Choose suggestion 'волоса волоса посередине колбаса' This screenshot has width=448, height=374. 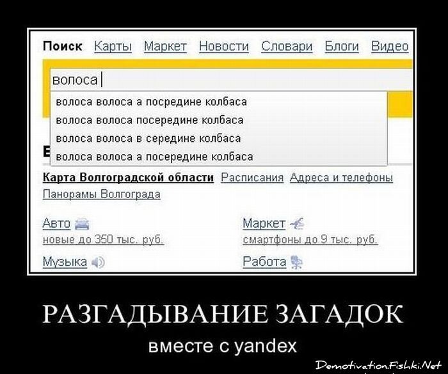coord(150,120)
